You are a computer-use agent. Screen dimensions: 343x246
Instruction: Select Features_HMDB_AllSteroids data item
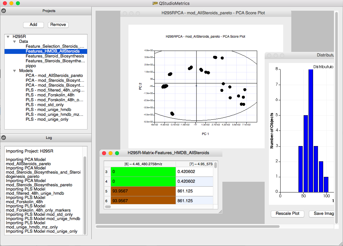[52, 51]
